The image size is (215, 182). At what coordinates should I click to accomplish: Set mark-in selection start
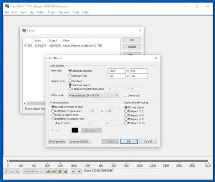coord(73,171)
